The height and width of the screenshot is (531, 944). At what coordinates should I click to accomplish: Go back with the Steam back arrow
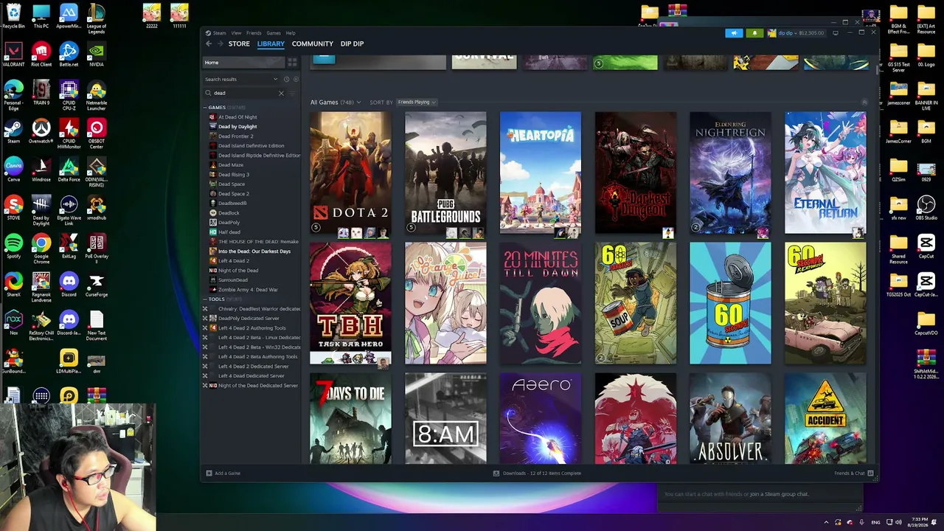coord(209,44)
